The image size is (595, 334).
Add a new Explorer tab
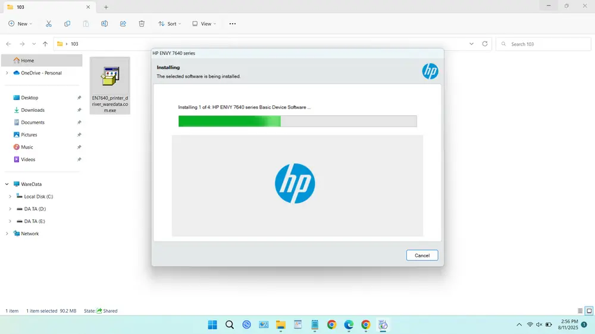(x=106, y=7)
